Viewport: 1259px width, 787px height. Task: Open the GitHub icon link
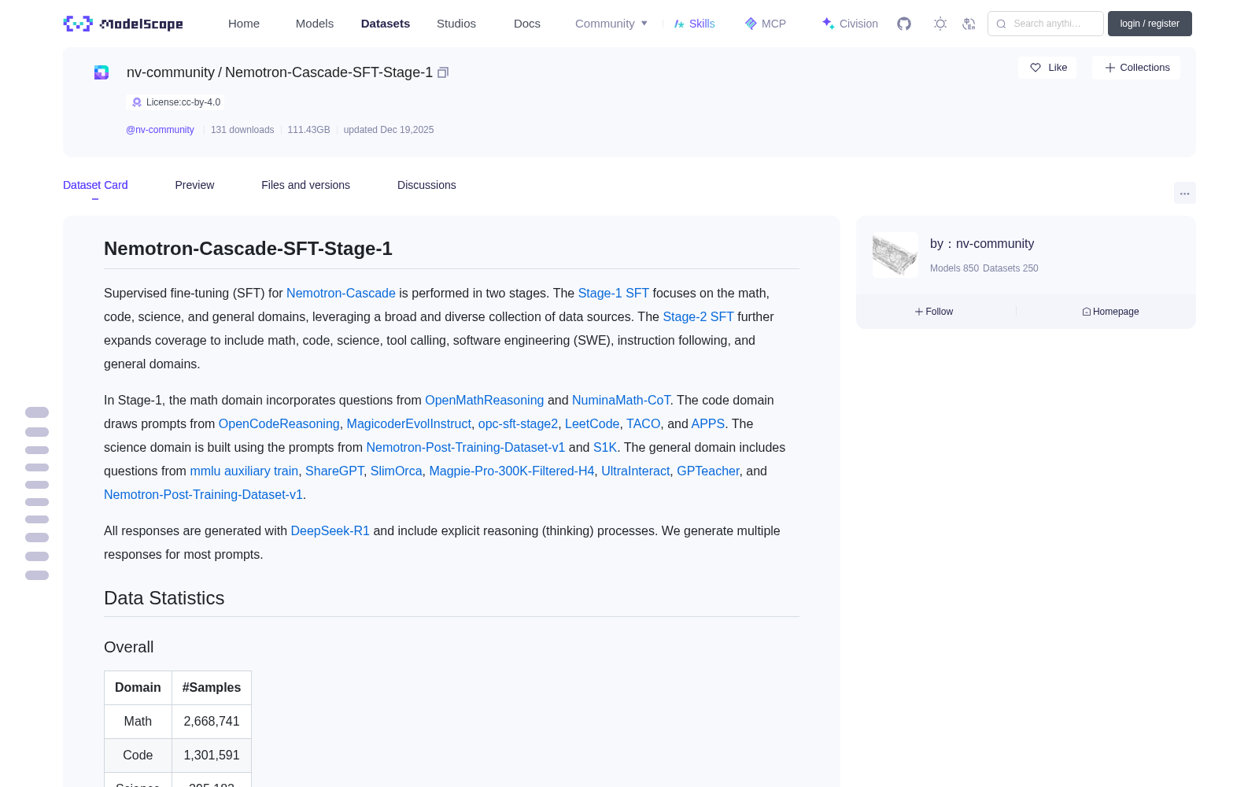(x=904, y=24)
